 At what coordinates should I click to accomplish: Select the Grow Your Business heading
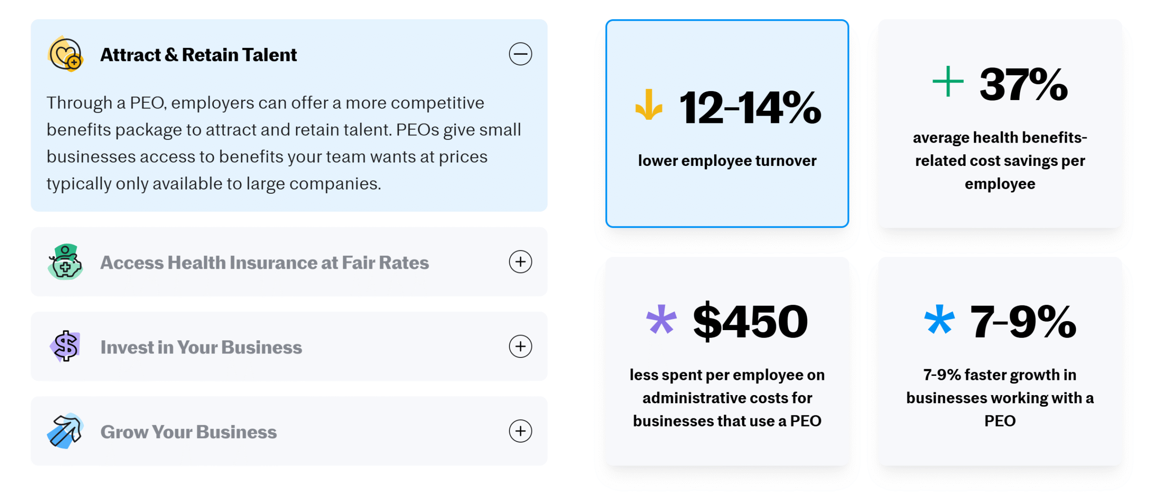coord(189,432)
